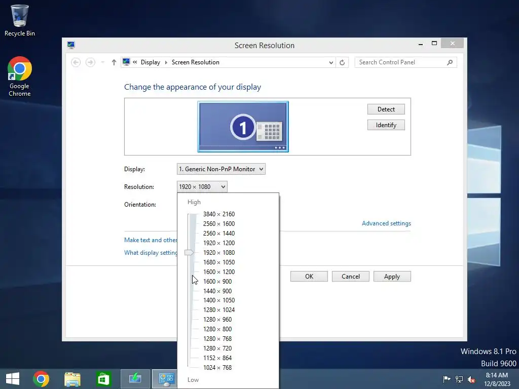The width and height of the screenshot is (519, 389).
Task: Open the address bar history dropdown
Action: tap(330, 62)
